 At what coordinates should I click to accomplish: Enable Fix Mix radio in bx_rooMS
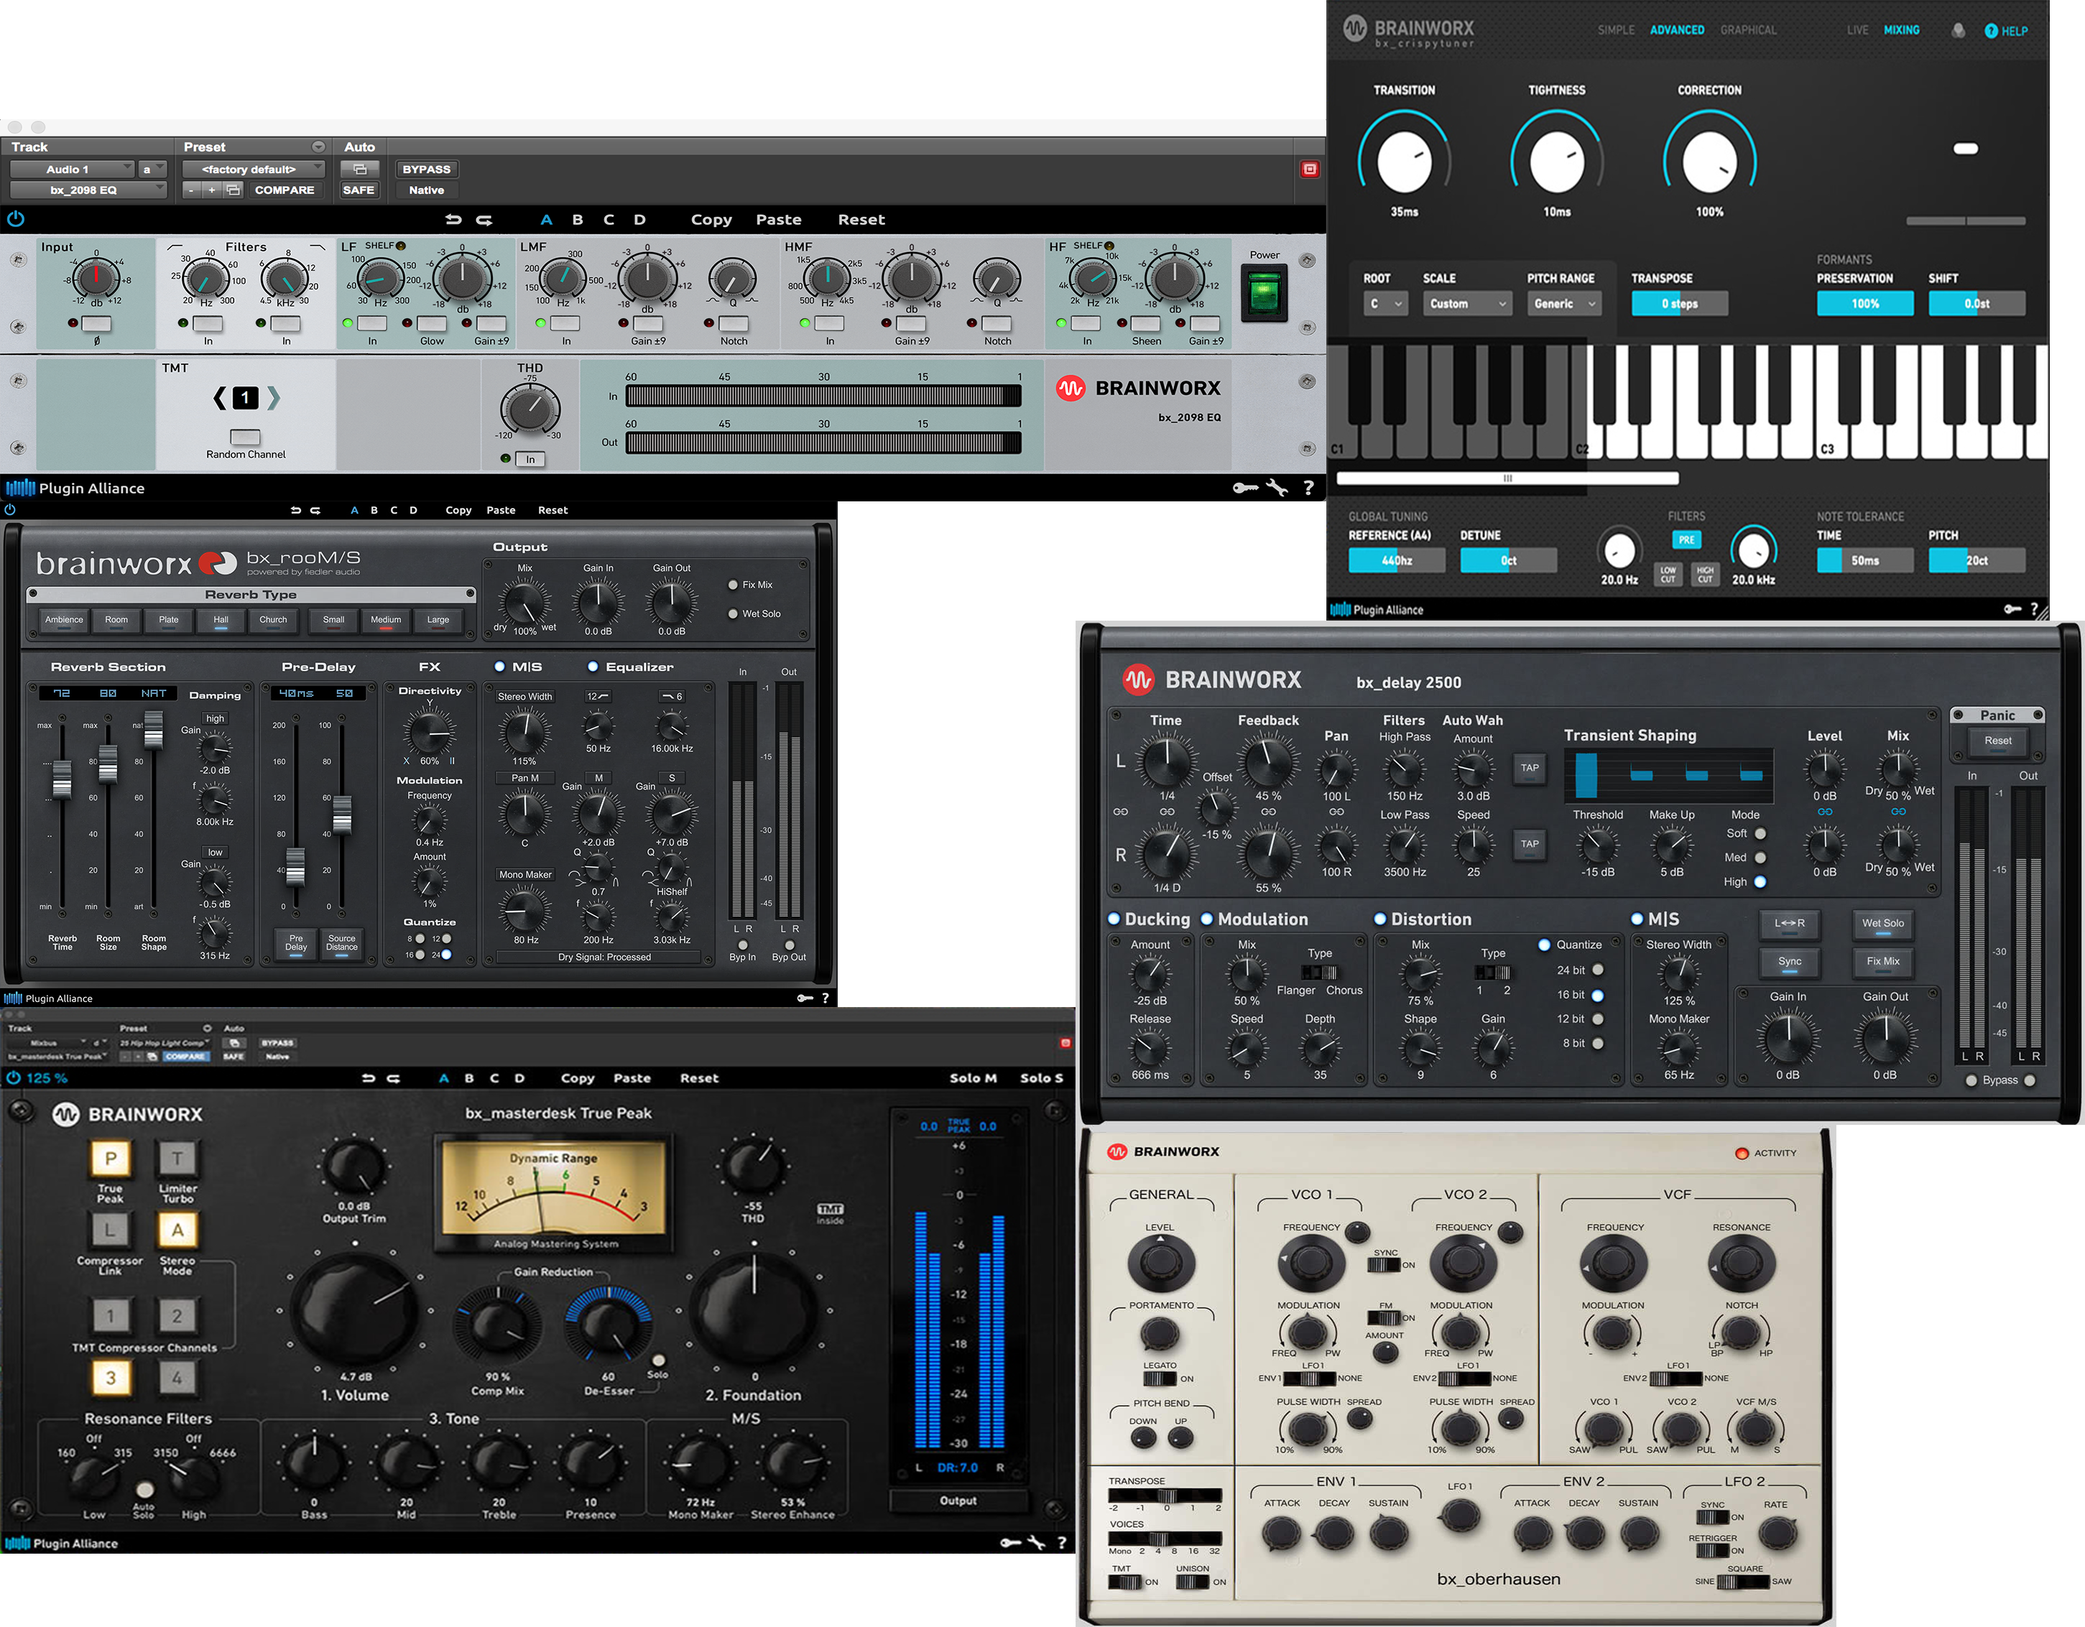[x=732, y=584]
